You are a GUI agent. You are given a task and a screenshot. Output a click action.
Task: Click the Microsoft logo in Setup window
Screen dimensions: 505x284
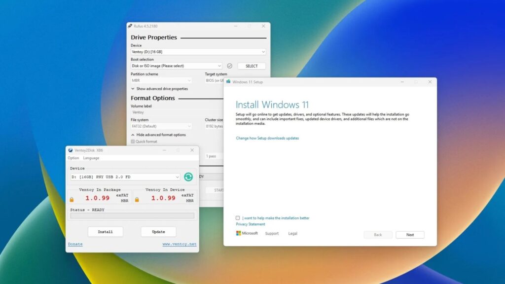coord(239,233)
